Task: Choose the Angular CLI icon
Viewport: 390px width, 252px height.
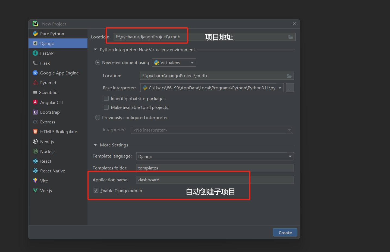Action: pyautogui.click(x=35, y=102)
